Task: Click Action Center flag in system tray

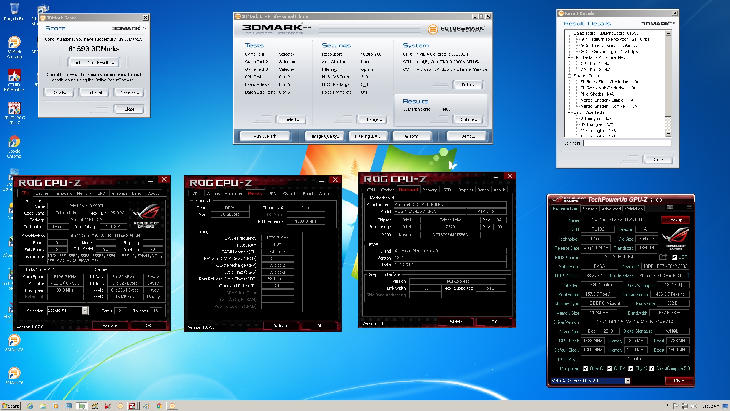Action: pyautogui.click(x=676, y=406)
